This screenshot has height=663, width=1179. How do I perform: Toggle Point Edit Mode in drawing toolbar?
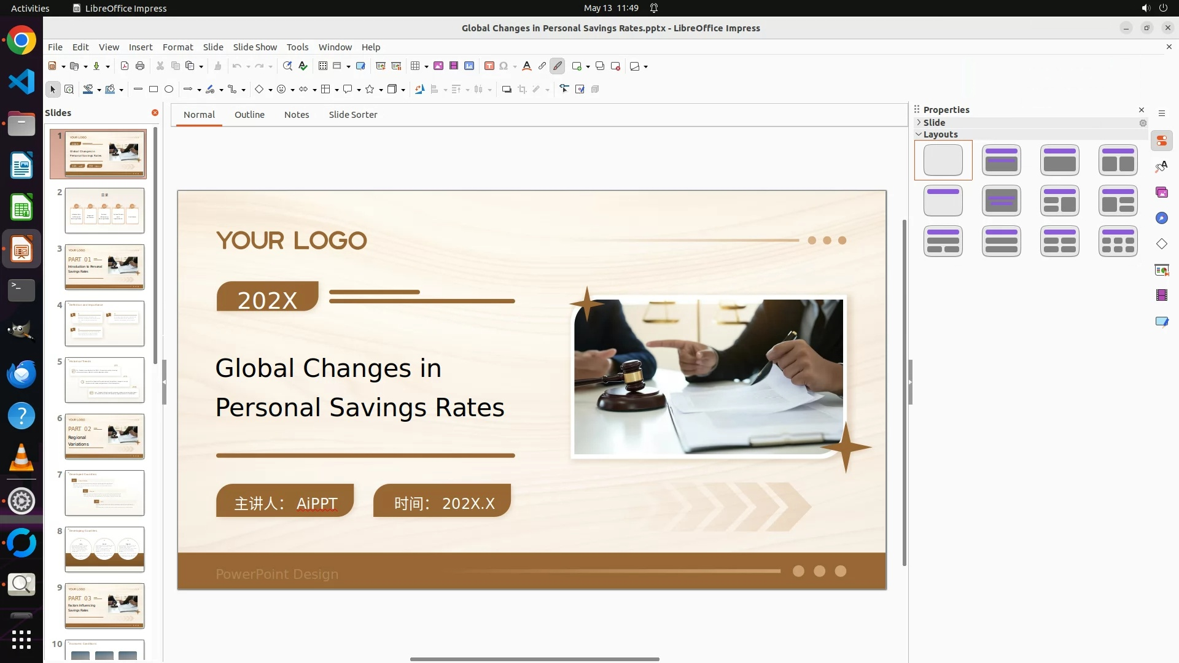pyautogui.click(x=564, y=90)
